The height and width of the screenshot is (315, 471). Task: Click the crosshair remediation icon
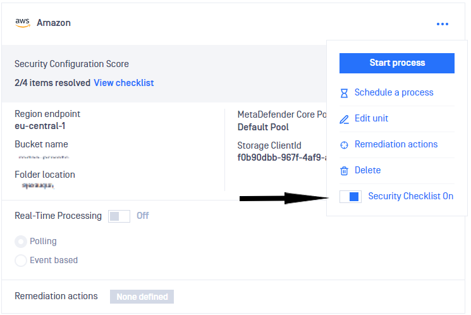[344, 145]
